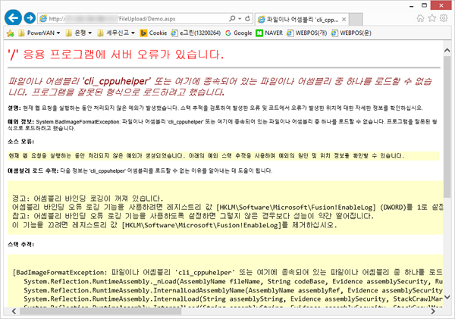The width and height of the screenshot is (455, 319).
Task: Expand the address bar search dropdown arrow
Action: click(240, 18)
